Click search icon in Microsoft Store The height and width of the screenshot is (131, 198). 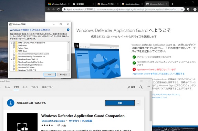click(x=128, y=87)
